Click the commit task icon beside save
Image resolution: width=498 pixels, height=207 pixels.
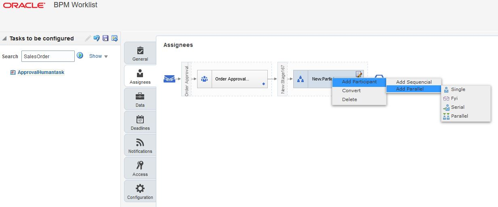[114, 38]
